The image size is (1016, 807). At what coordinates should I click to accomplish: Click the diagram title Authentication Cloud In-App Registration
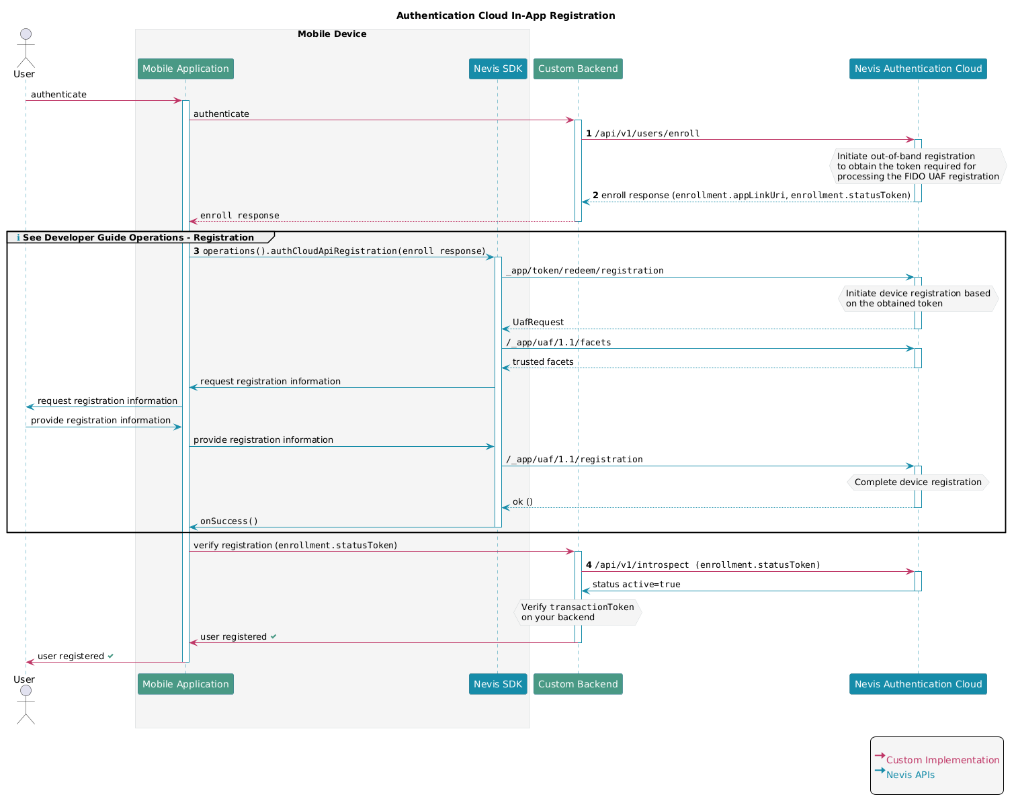coord(505,15)
